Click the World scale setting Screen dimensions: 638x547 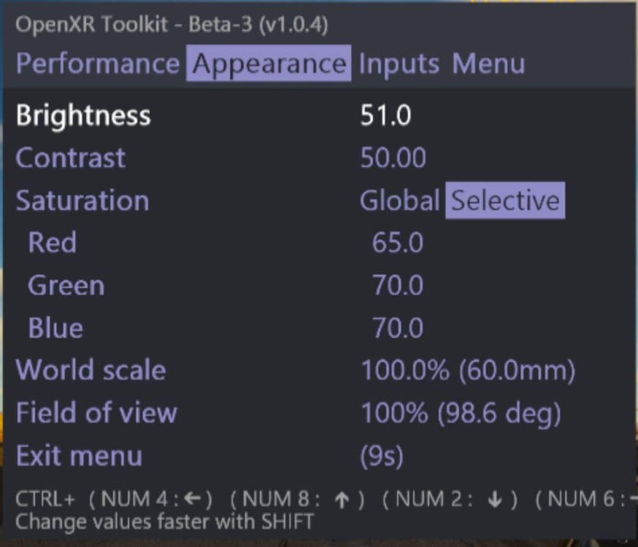pos(90,370)
